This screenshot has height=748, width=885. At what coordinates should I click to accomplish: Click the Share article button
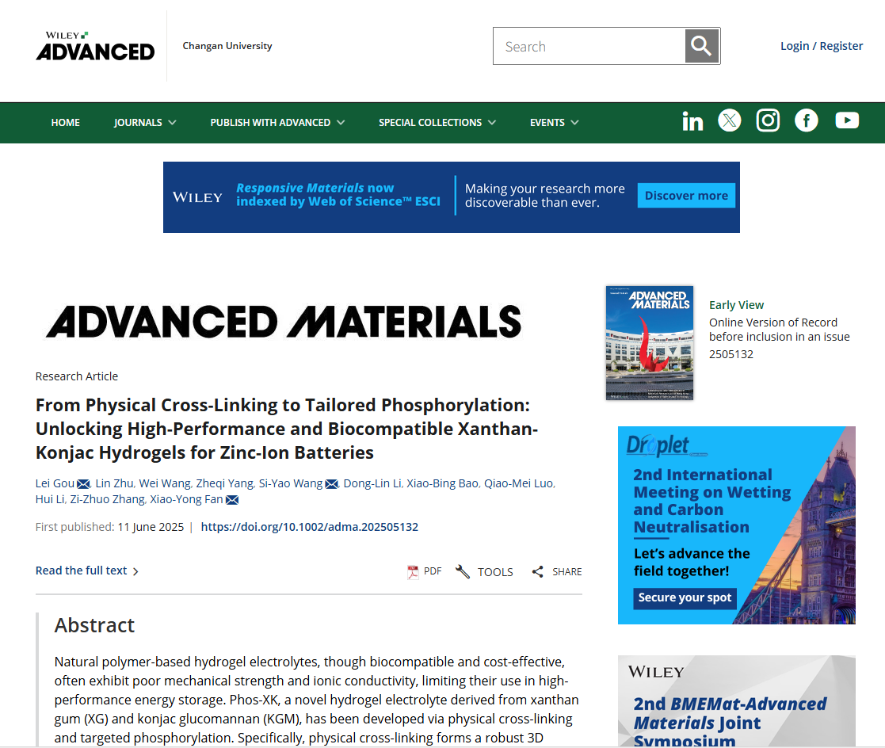pyautogui.click(x=556, y=571)
